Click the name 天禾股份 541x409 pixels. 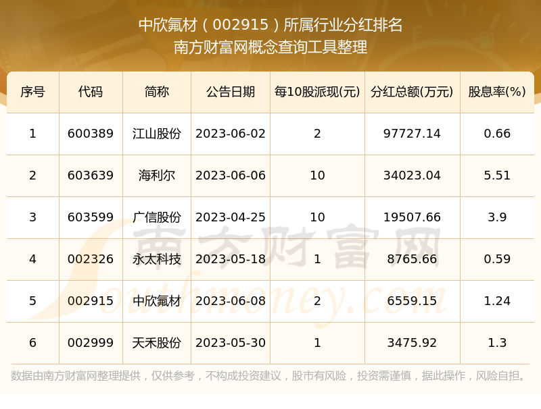click(x=157, y=343)
